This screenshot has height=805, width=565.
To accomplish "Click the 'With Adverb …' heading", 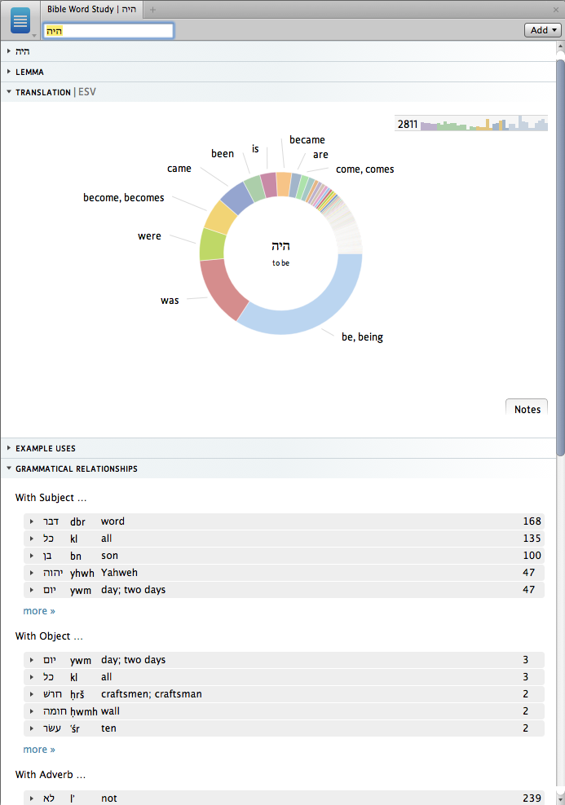I will pyautogui.click(x=51, y=774).
